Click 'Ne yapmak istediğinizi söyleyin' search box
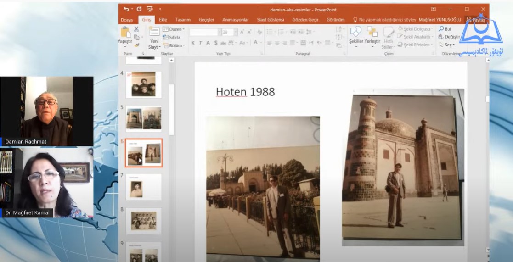This screenshot has height=262, width=513. 384,20
